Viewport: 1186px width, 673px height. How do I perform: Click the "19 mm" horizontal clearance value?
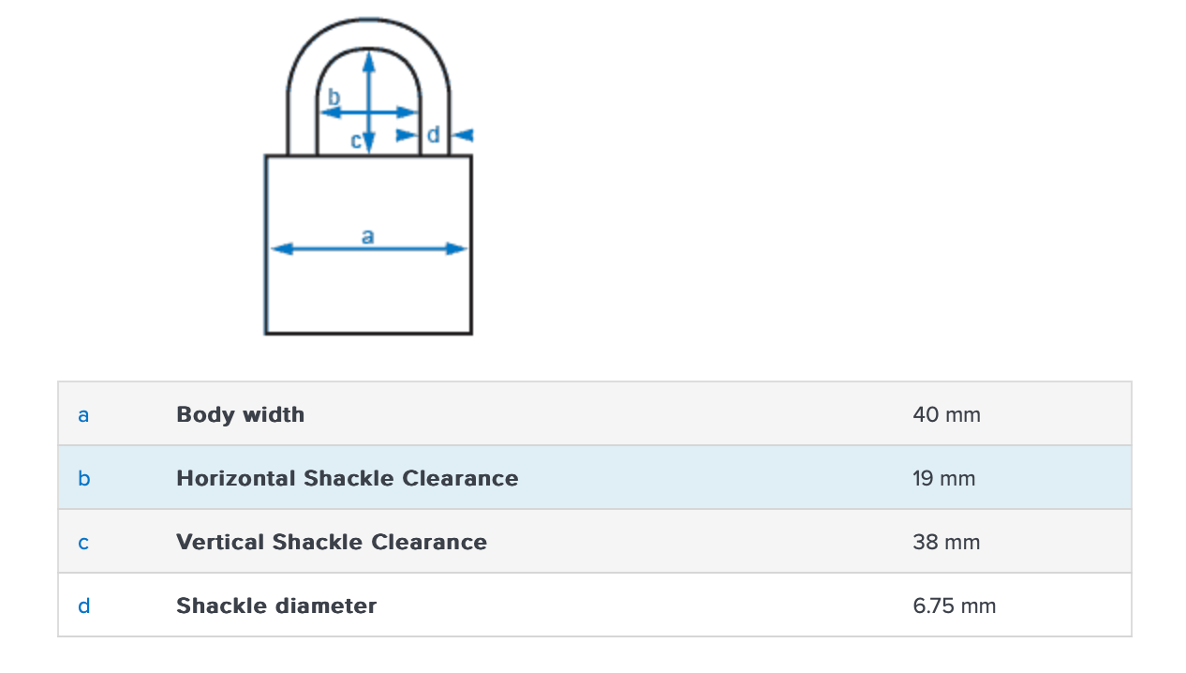coord(943,478)
